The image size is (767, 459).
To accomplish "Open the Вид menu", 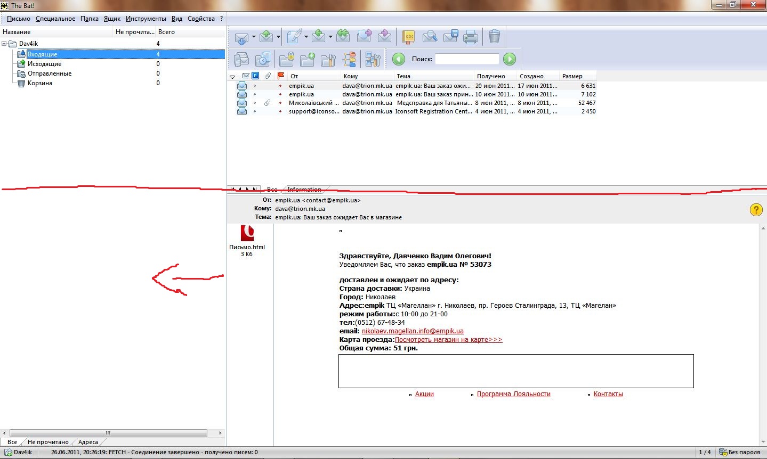I will (x=177, y=19).
